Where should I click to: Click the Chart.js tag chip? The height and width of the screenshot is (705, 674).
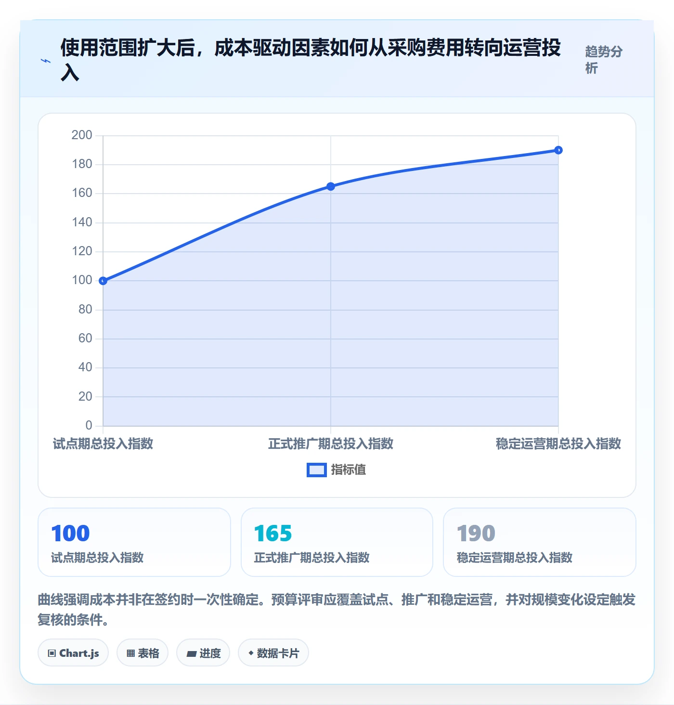pos(73,653)
